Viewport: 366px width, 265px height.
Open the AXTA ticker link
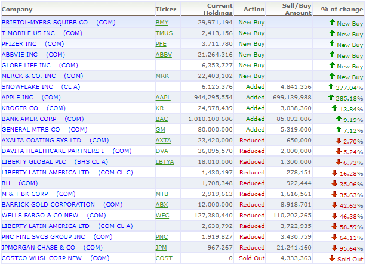click(x=164, y=141)
